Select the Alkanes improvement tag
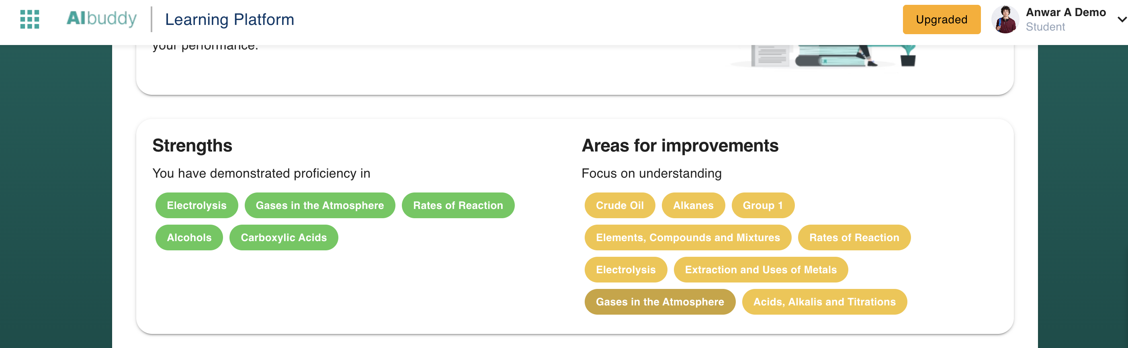1128x348 pixels. pos(693,205)
